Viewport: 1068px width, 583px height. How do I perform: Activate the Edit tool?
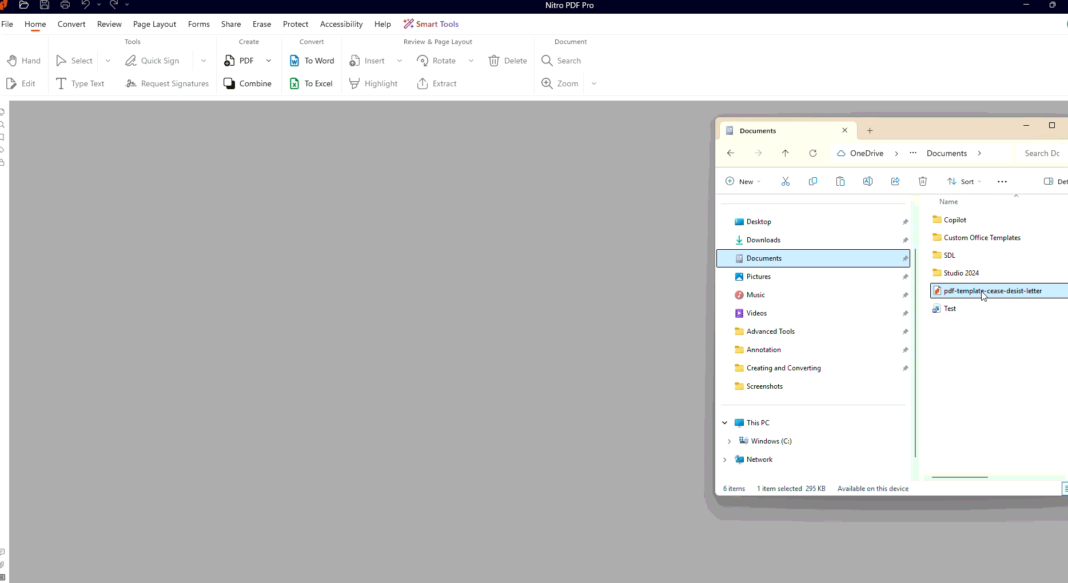point(21,83)
